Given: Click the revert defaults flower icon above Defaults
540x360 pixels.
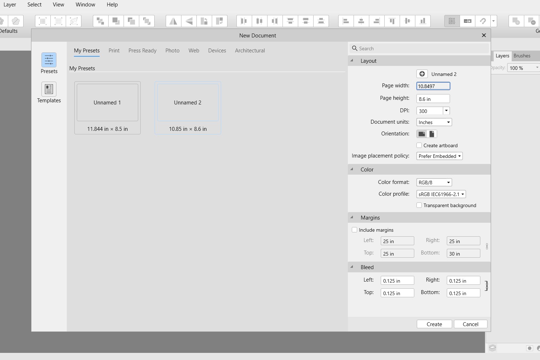Looking at the screenshot, I should coord(16,21).
